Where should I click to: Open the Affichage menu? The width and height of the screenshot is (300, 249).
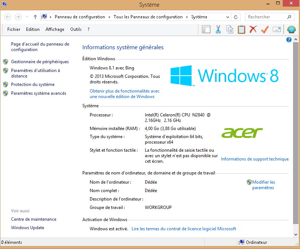coord(55,29)
